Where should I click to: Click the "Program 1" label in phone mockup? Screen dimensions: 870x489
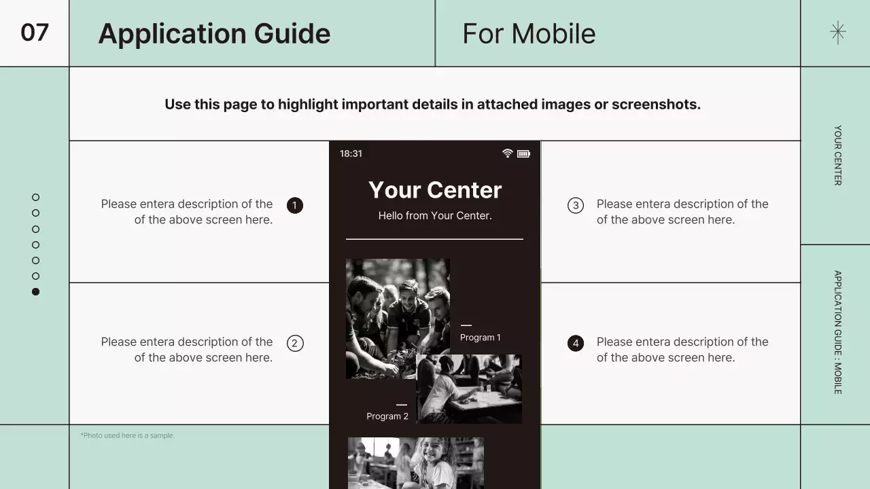[480, 338]
